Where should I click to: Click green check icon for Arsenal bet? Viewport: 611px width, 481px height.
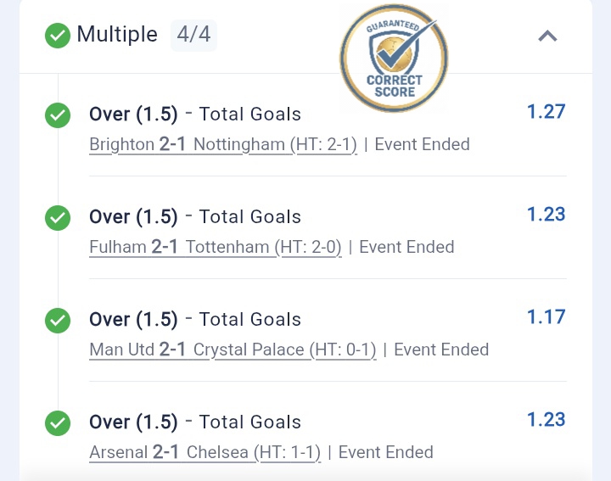58,422
